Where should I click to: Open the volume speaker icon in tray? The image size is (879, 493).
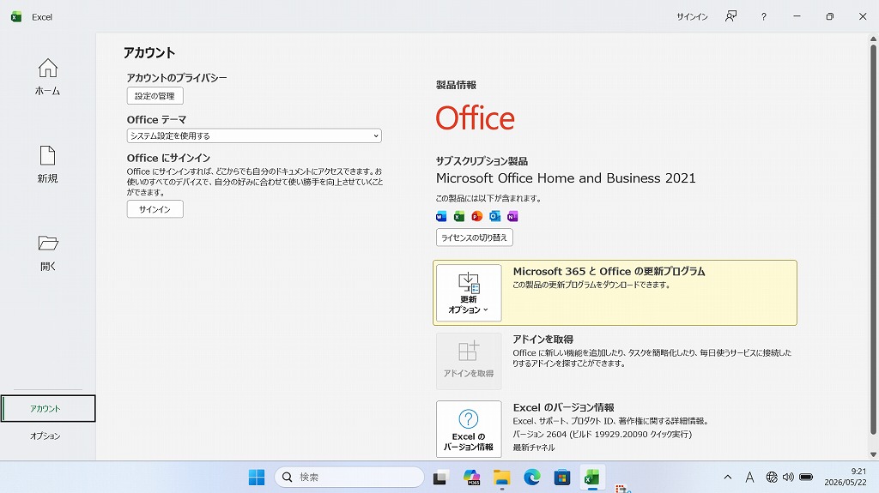pyautogui.click(x=788, y=478)
